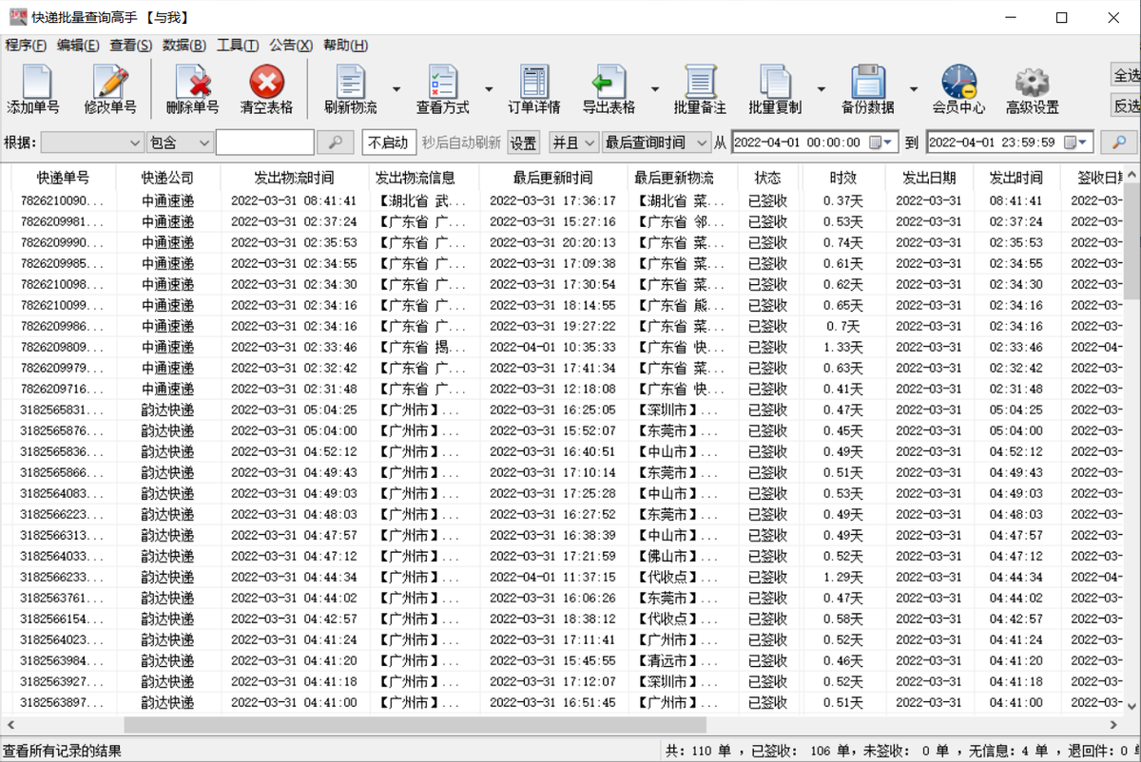1141x762 pixels.
Task: Click the 1.33天 time efficiency cell
Action: [843, 347]
